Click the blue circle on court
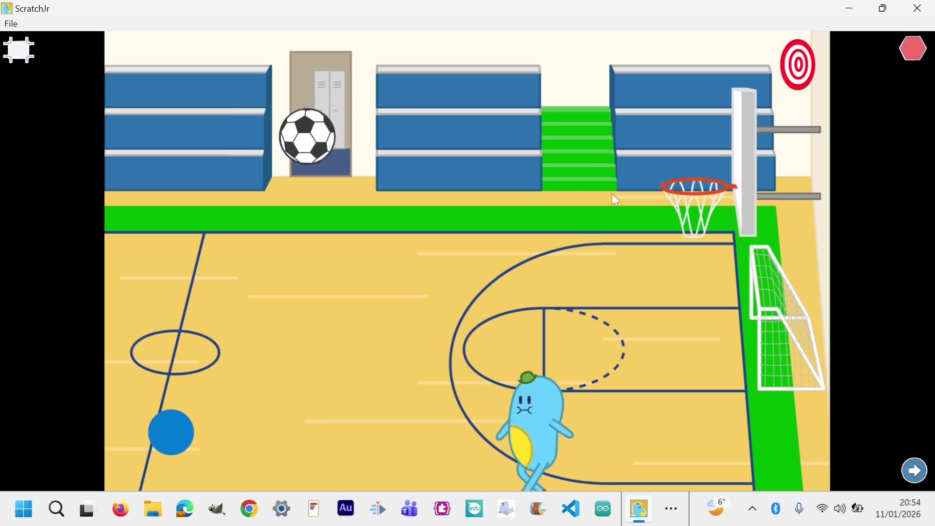The height and width of the screenshot is (526, 935). [x=171, y=432]
